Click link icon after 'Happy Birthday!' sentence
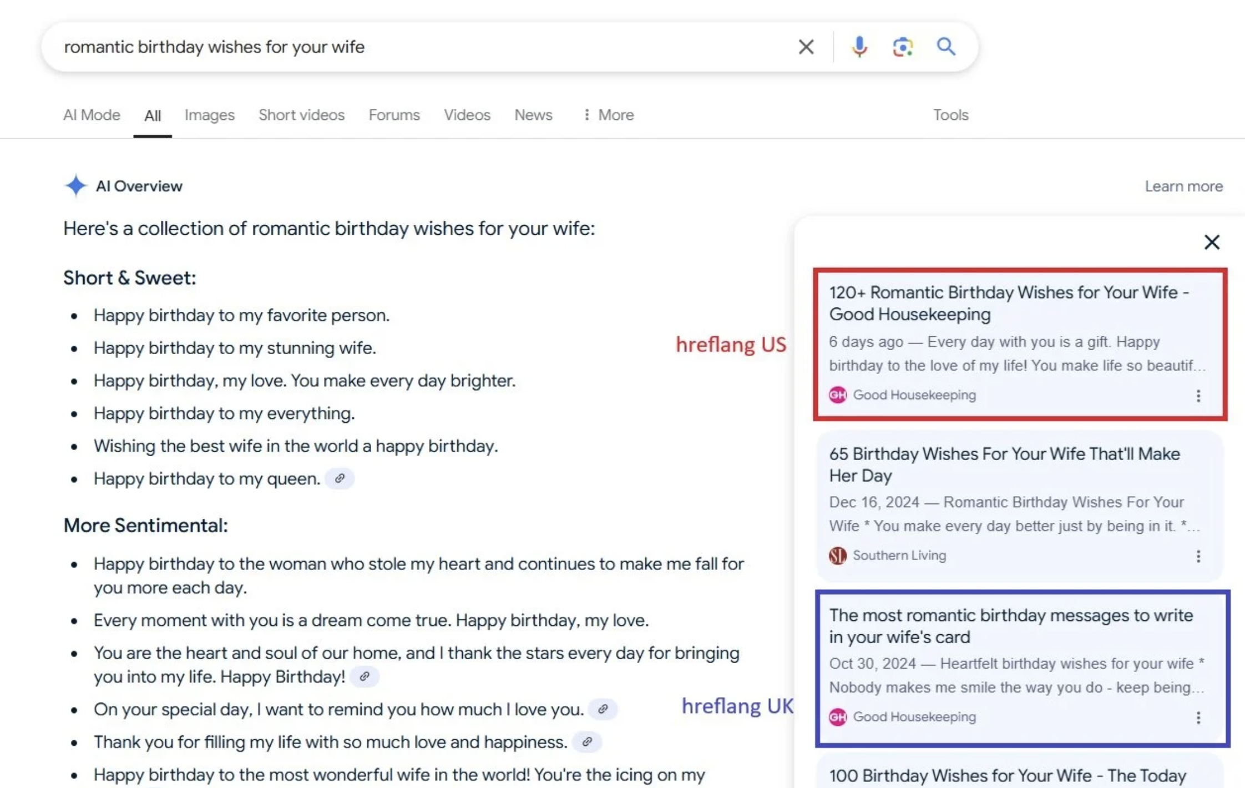Screen dimensions: 1245x788 point(365,676)
